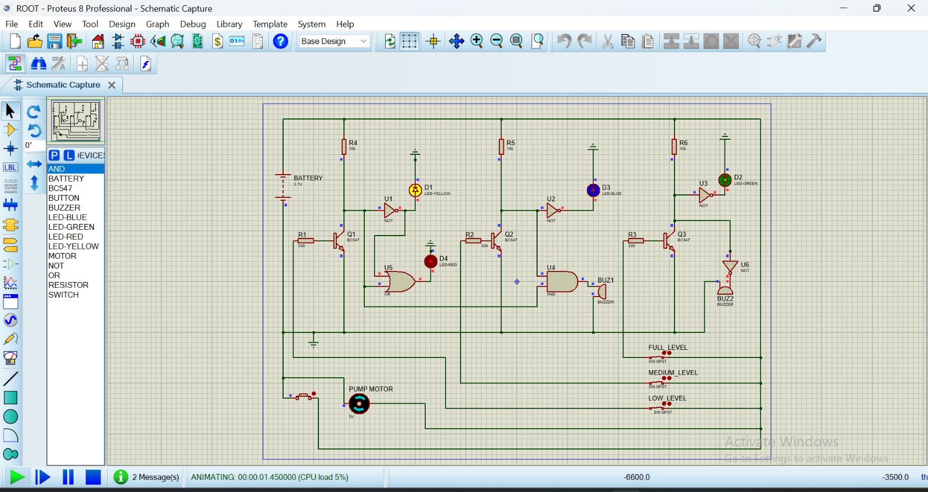The height and width of the screenshot is (492, 928).
Task: Open the Debug menu
Action: point(193,24)
